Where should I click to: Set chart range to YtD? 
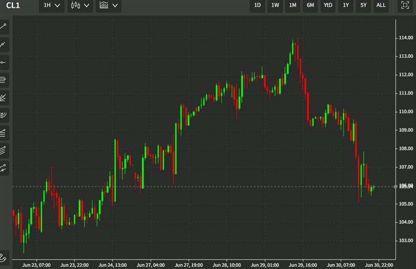328,5
